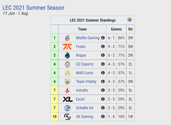Open the Team Vitality link
This screenshot has height=125, width=171.
pos(86,81)
